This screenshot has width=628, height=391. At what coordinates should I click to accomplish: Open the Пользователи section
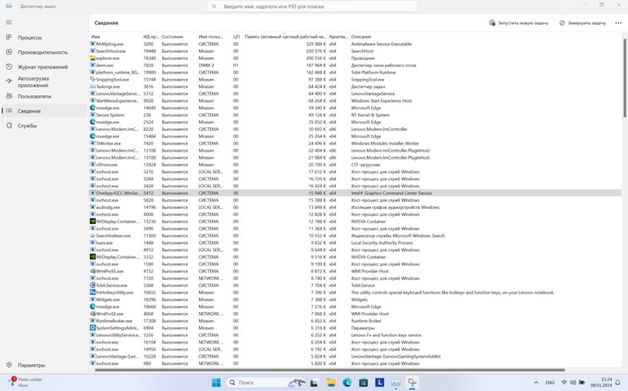pos(44,97)
